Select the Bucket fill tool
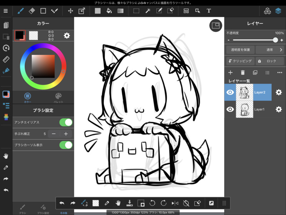Image resolution: width=286 pixels, height=215 pixels. 109,11
